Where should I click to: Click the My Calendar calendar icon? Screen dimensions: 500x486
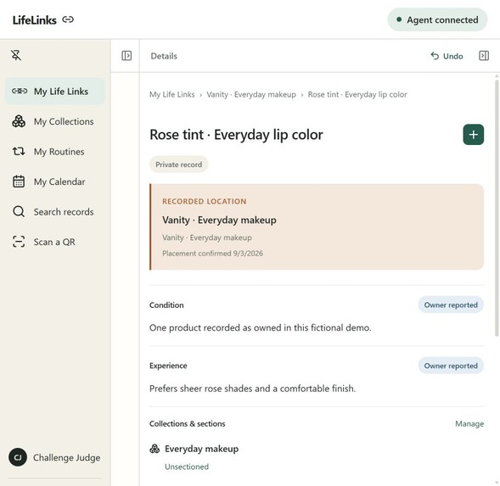click(x=19, y=182)
